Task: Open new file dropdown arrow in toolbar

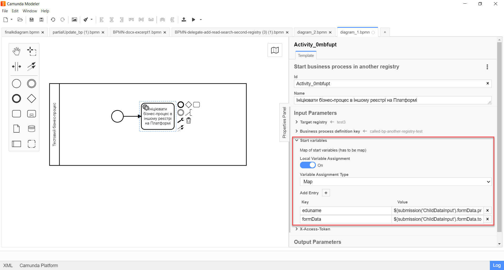Action: click(12, 19)
